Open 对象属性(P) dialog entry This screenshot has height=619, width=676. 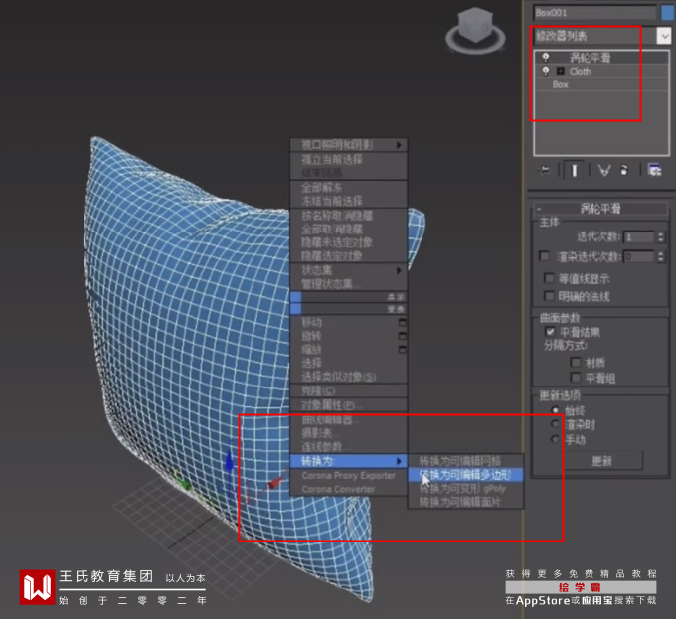coord(348,405)
